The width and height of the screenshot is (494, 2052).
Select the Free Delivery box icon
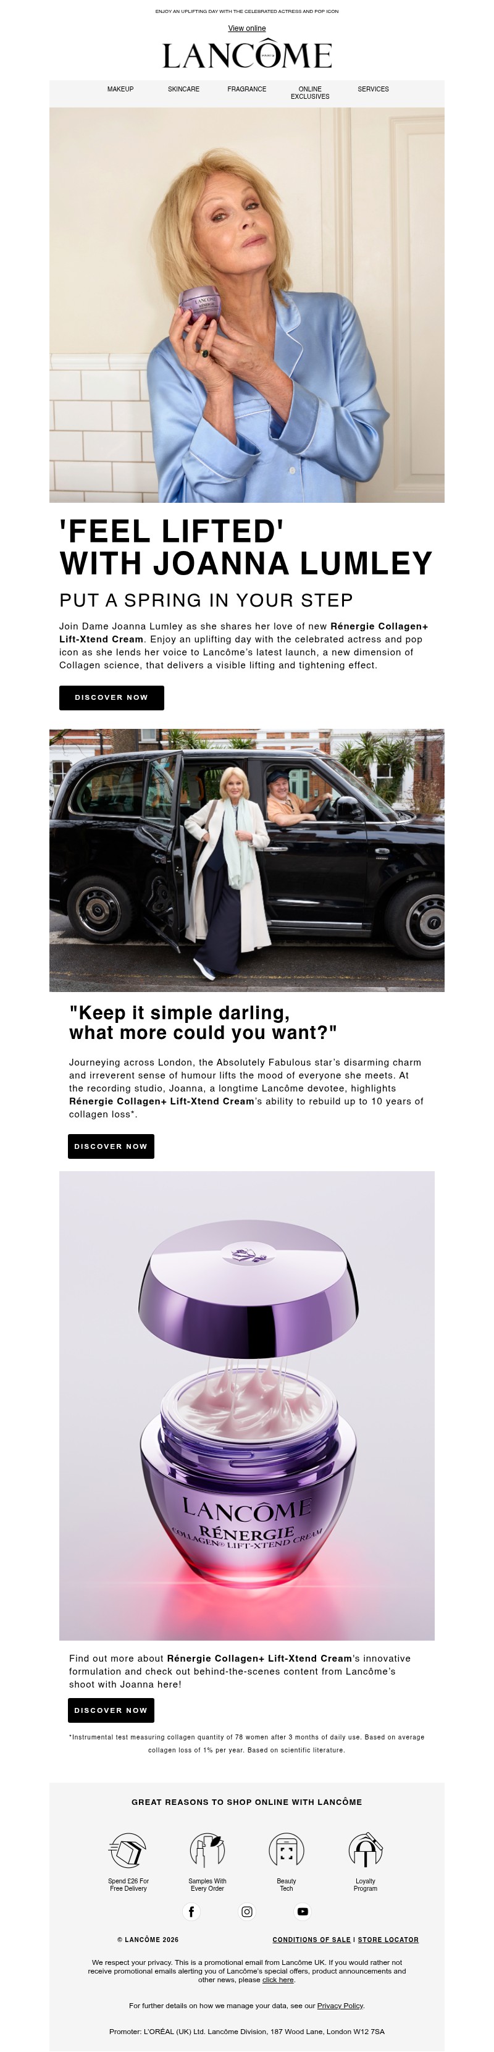coord(128,1849)
